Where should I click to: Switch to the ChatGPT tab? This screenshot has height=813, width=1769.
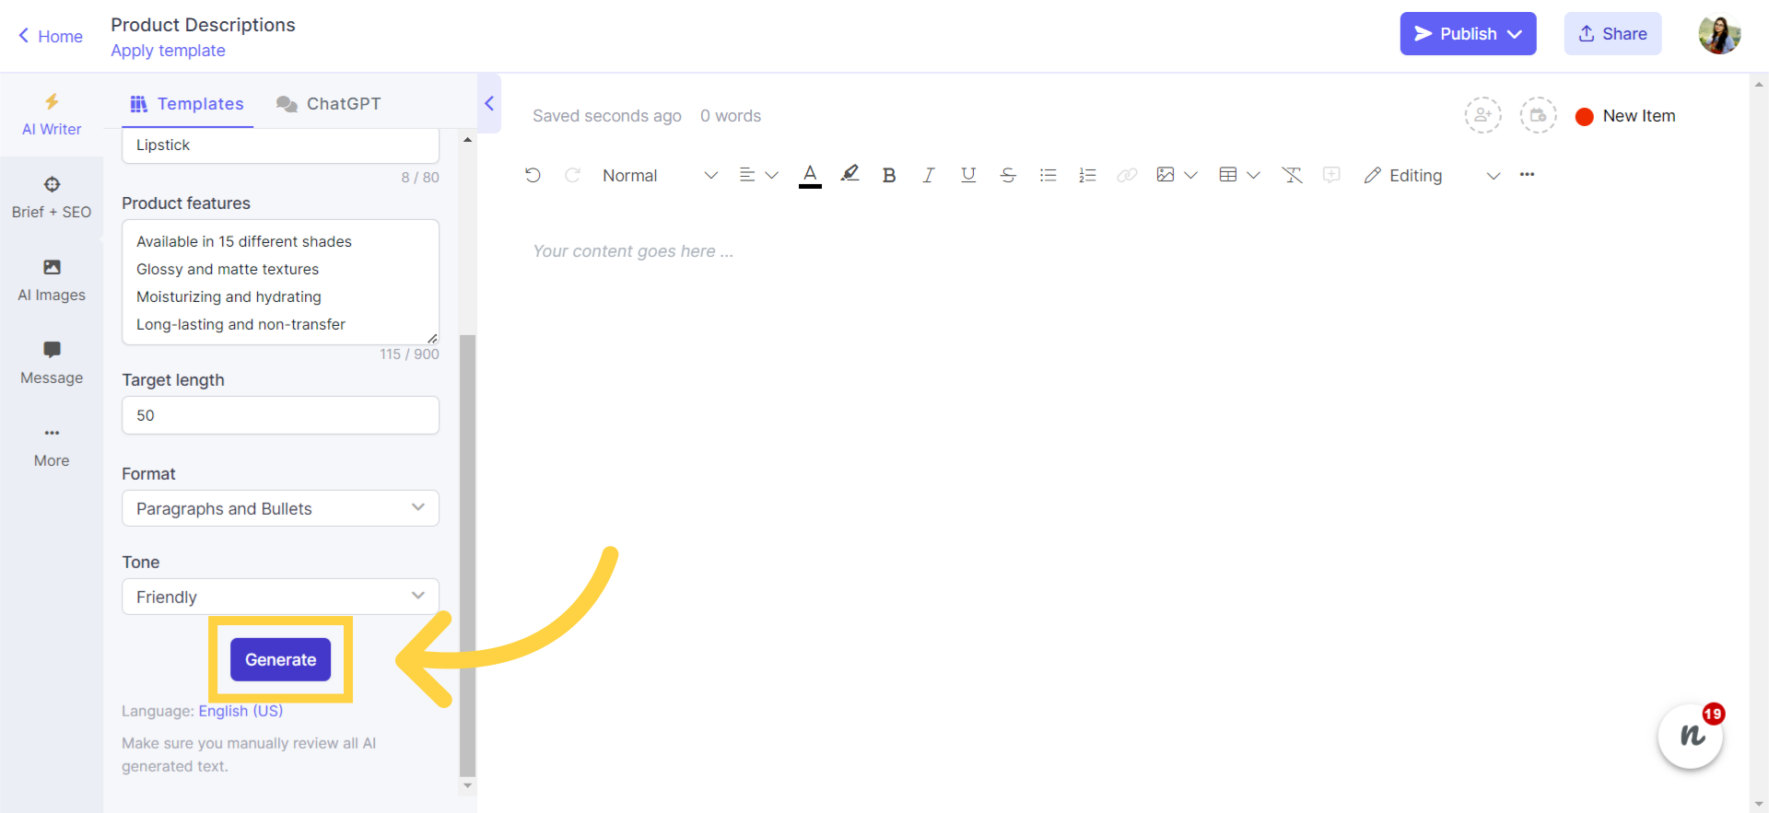click(329, 104)
